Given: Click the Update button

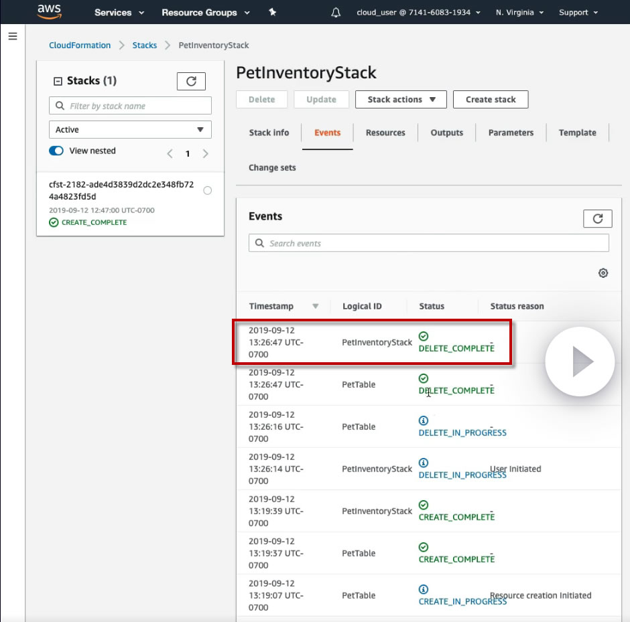Looking at the screenshot, I should (x=322, y=100).
